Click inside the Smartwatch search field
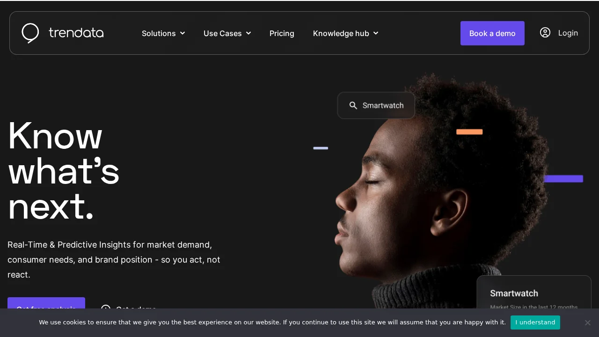This screenshot has width=599, height=337. pos(383,105)
